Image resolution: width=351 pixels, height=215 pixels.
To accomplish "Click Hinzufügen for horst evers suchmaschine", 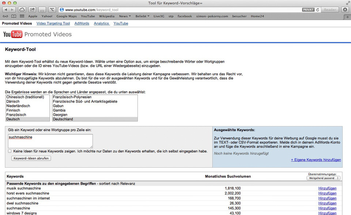I will coord(327,193).
